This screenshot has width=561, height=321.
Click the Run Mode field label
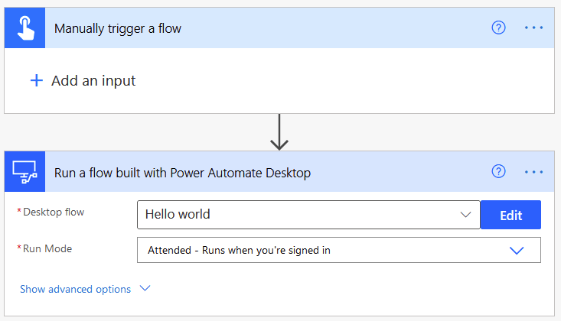point(47,248)
